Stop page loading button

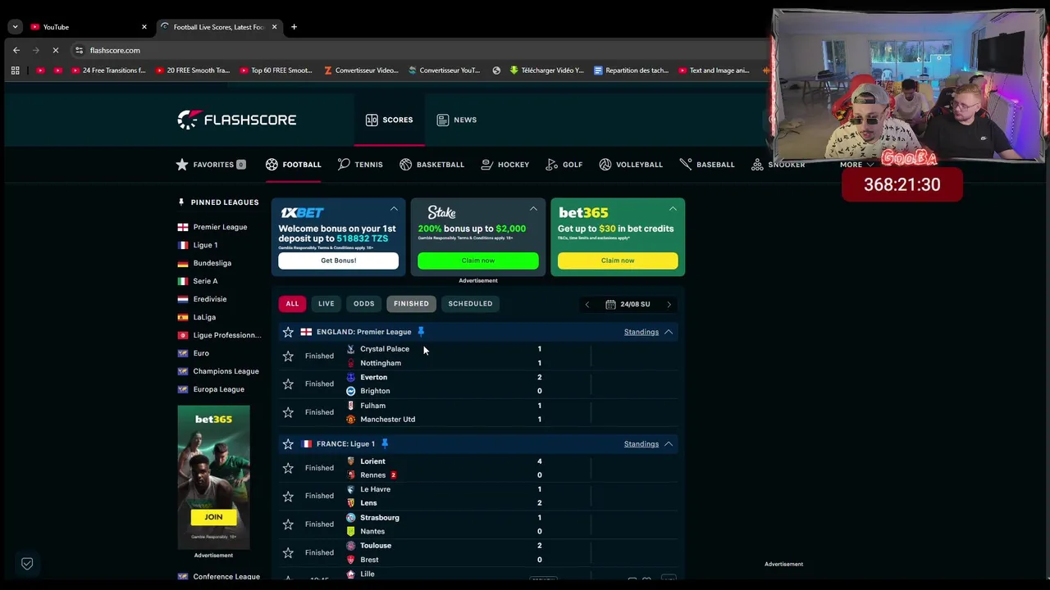pyautogui.click(x=55, y=50)
